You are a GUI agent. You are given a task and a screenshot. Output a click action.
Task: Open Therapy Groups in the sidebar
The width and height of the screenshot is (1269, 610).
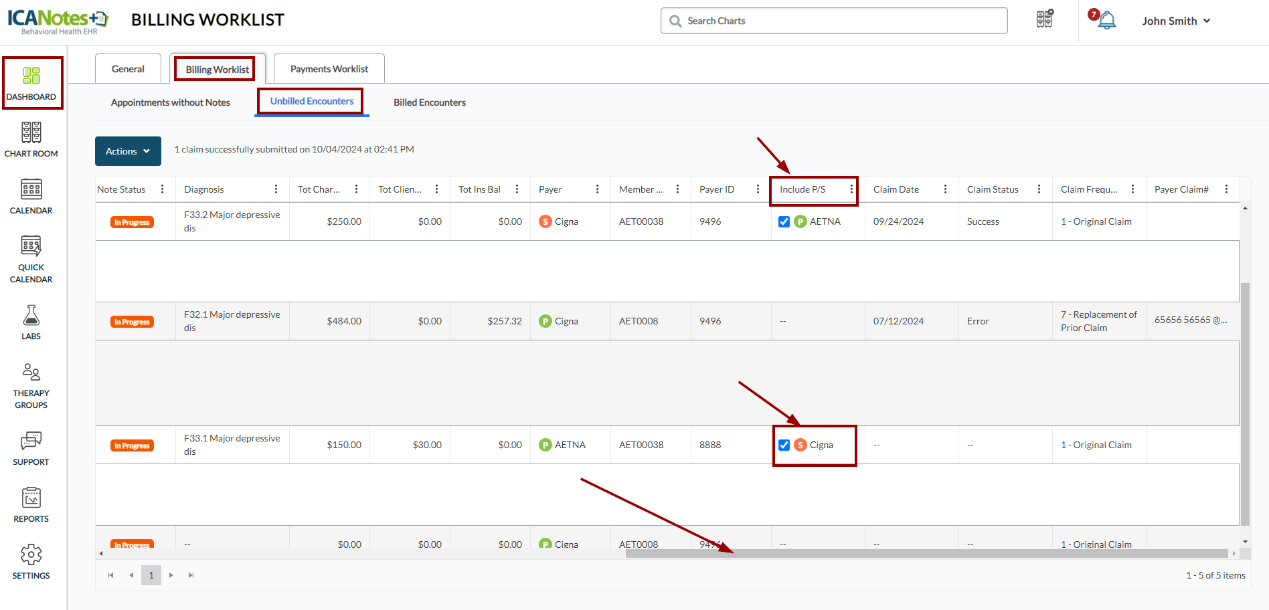click(31, 385)
